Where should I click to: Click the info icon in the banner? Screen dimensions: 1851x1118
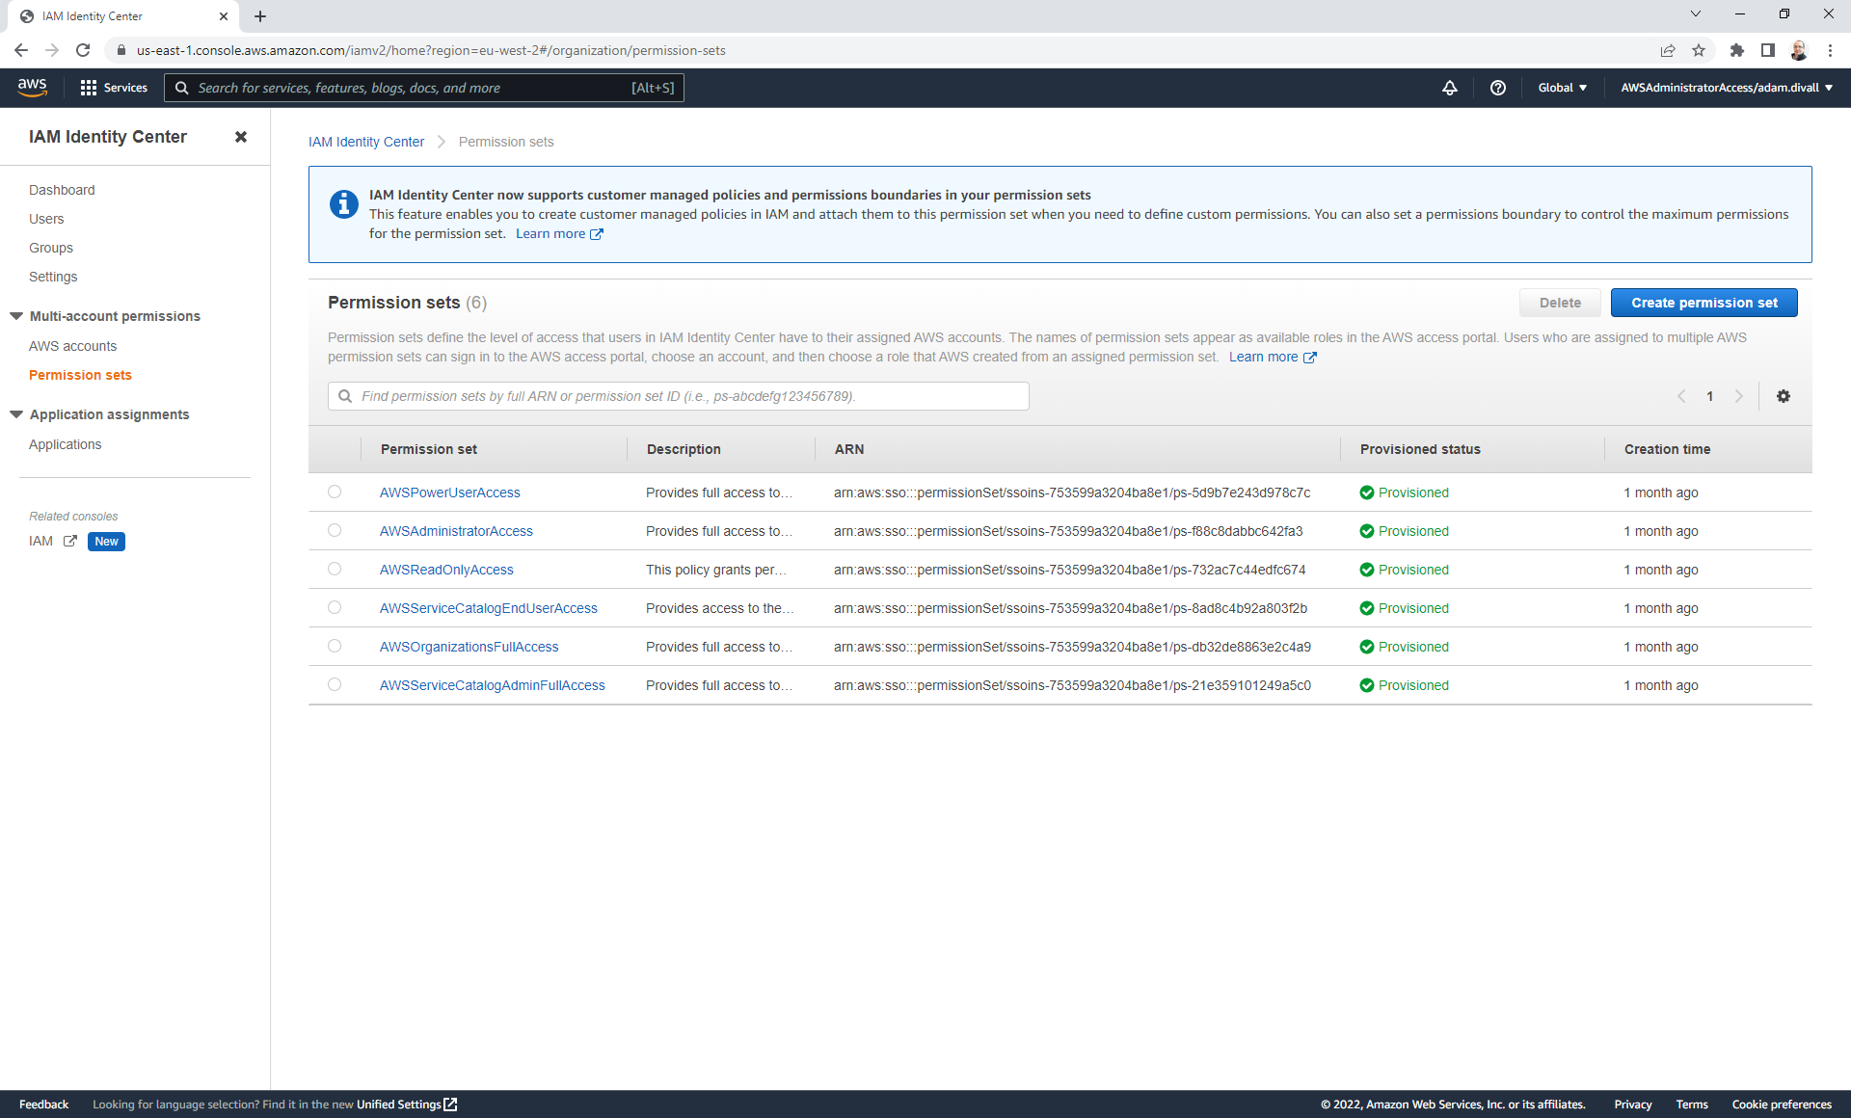click(x=344, y=204)
